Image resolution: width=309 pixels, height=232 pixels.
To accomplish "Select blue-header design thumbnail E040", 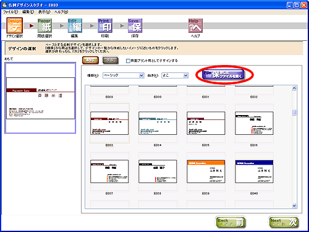I will (254, 171).
